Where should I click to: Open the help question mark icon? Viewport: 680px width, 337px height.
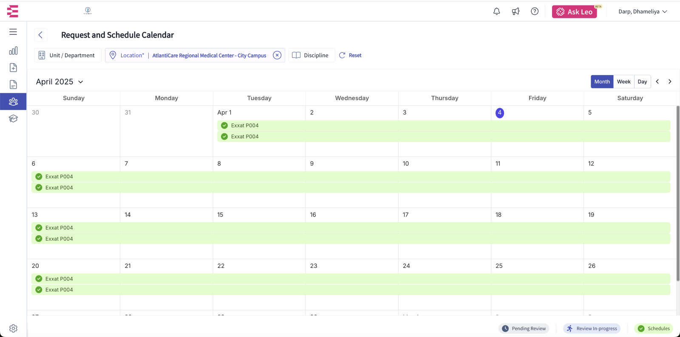tap(535, 11)
